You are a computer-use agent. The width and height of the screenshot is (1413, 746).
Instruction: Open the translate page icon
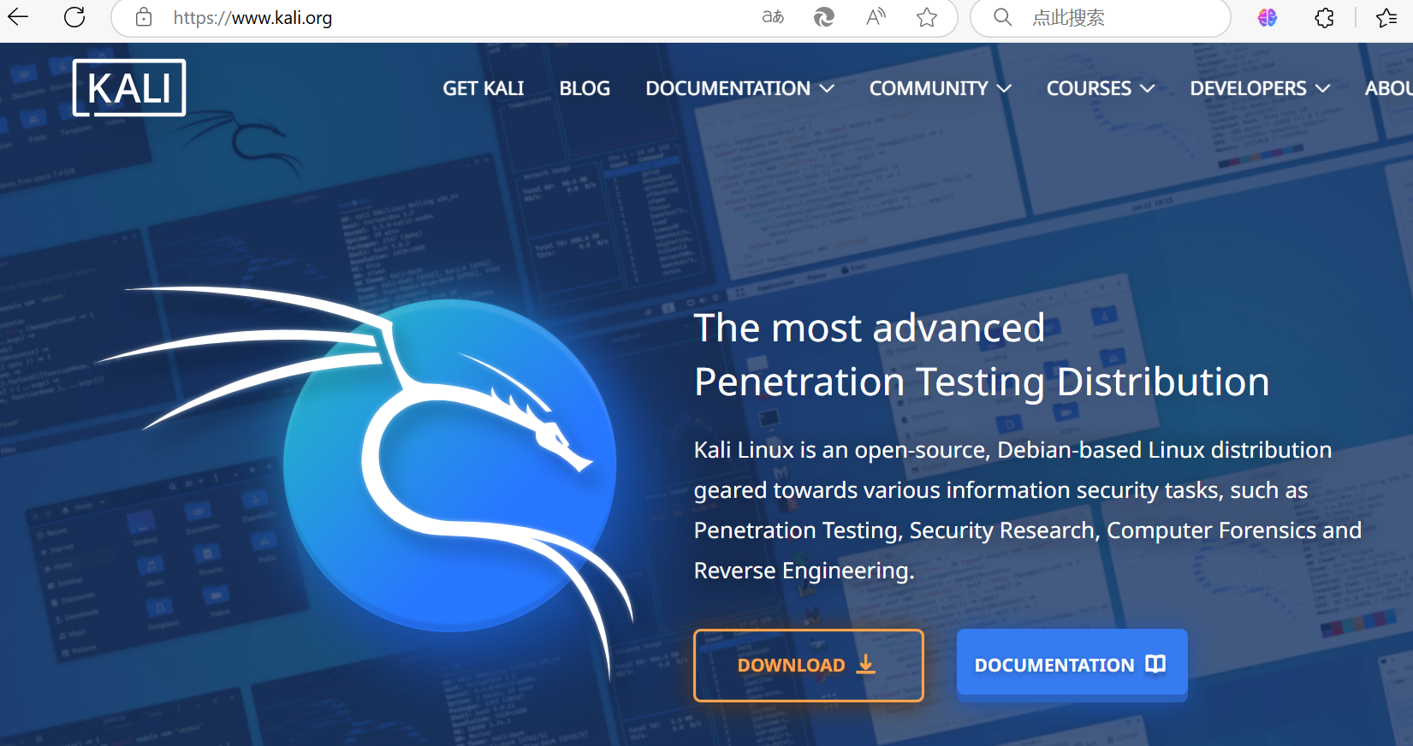[x=773, y=17]
